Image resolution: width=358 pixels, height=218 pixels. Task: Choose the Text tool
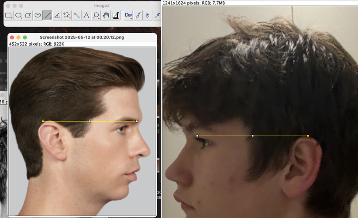[x=86, y=16]
